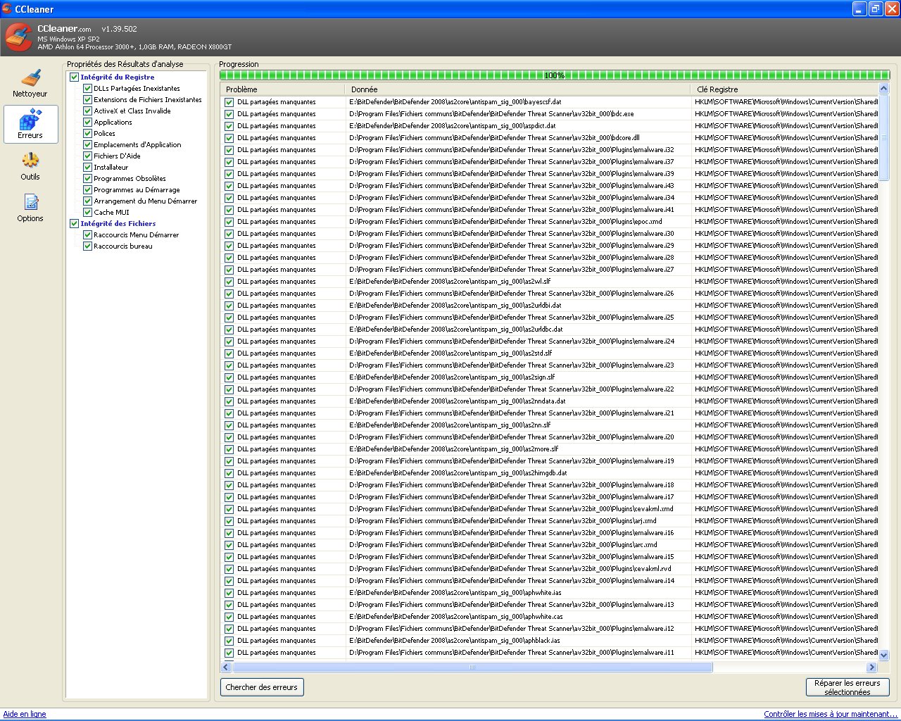901x721 pixels.
Task: Select the path ending in emalware.i11
Action: point(512,653)
